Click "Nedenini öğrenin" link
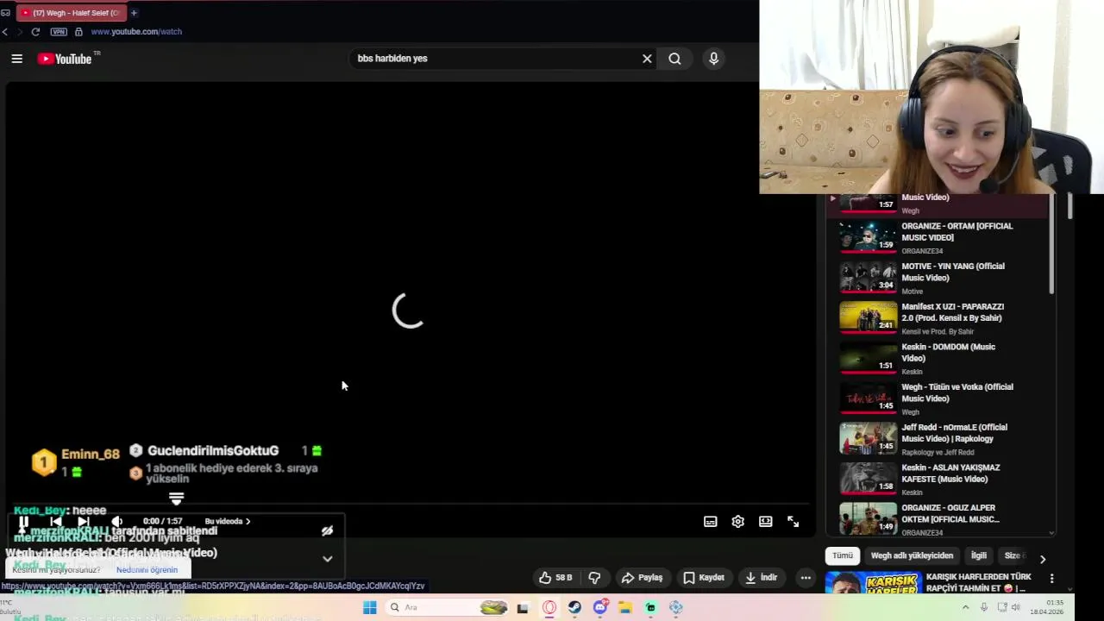The width and height of the screenshot is (1104, 621). 147,570
